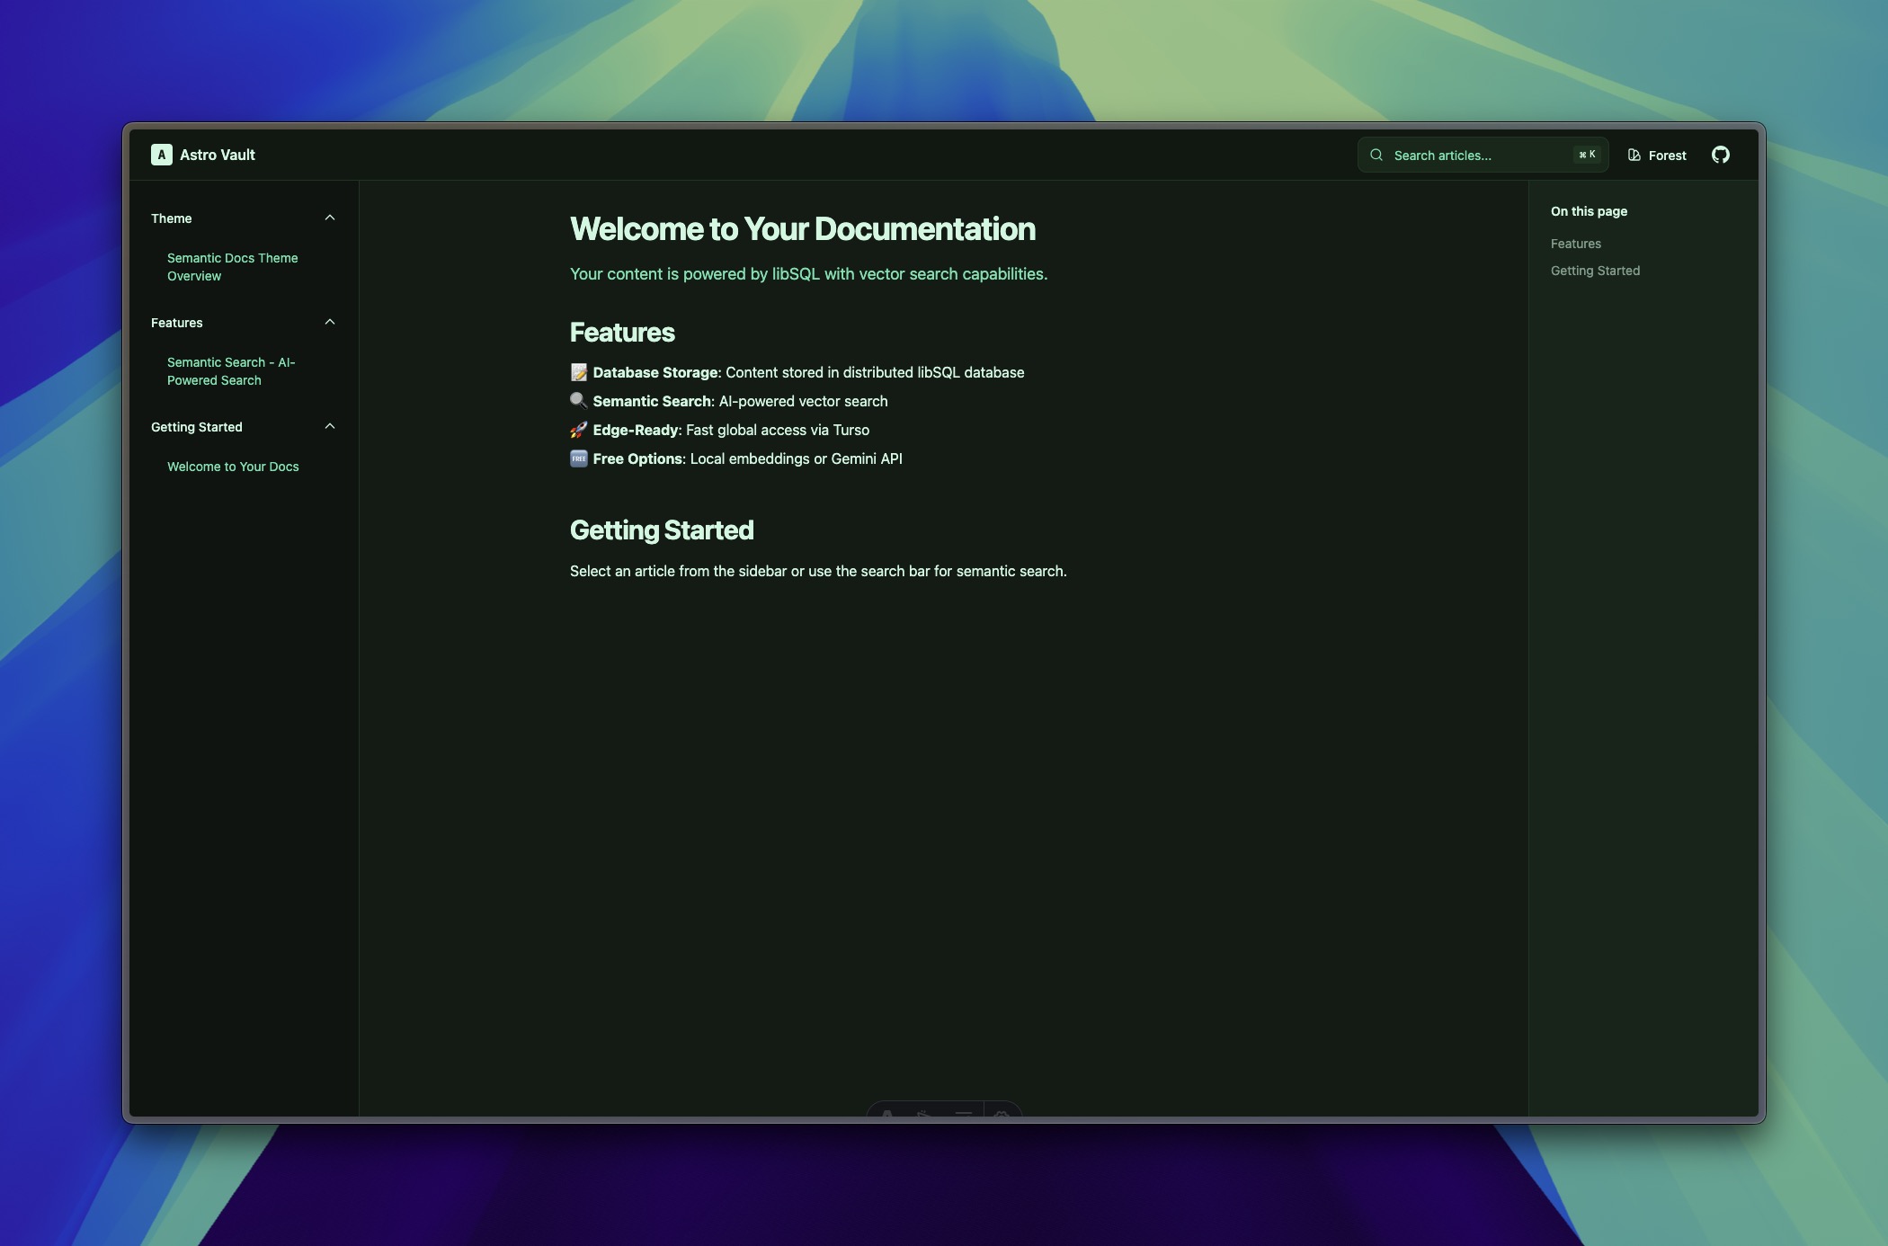The image size is (1888, 1246).
Task: Collapse the Features sidebar section chevron
Action: [x=329, y=322]
